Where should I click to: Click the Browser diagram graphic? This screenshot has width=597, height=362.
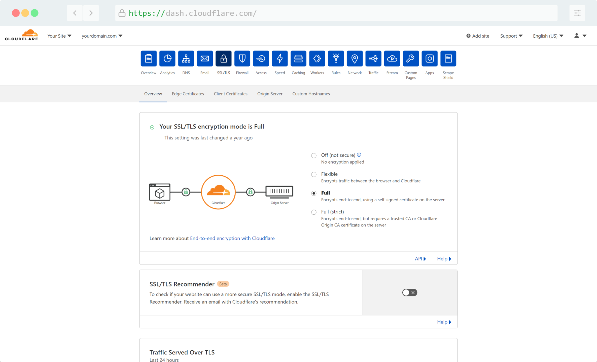(x=160, y=194)
